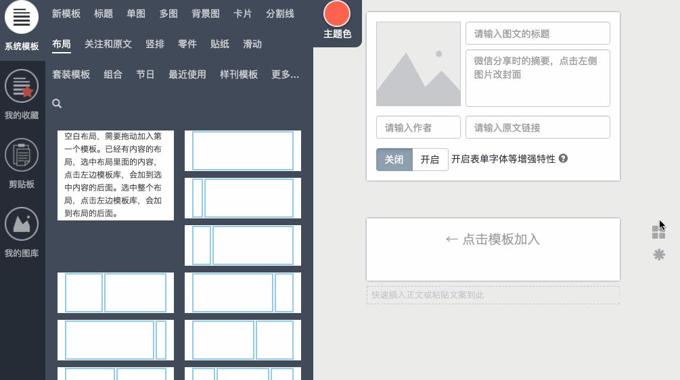Select layout with very thin left strip

tap(243, 198)
